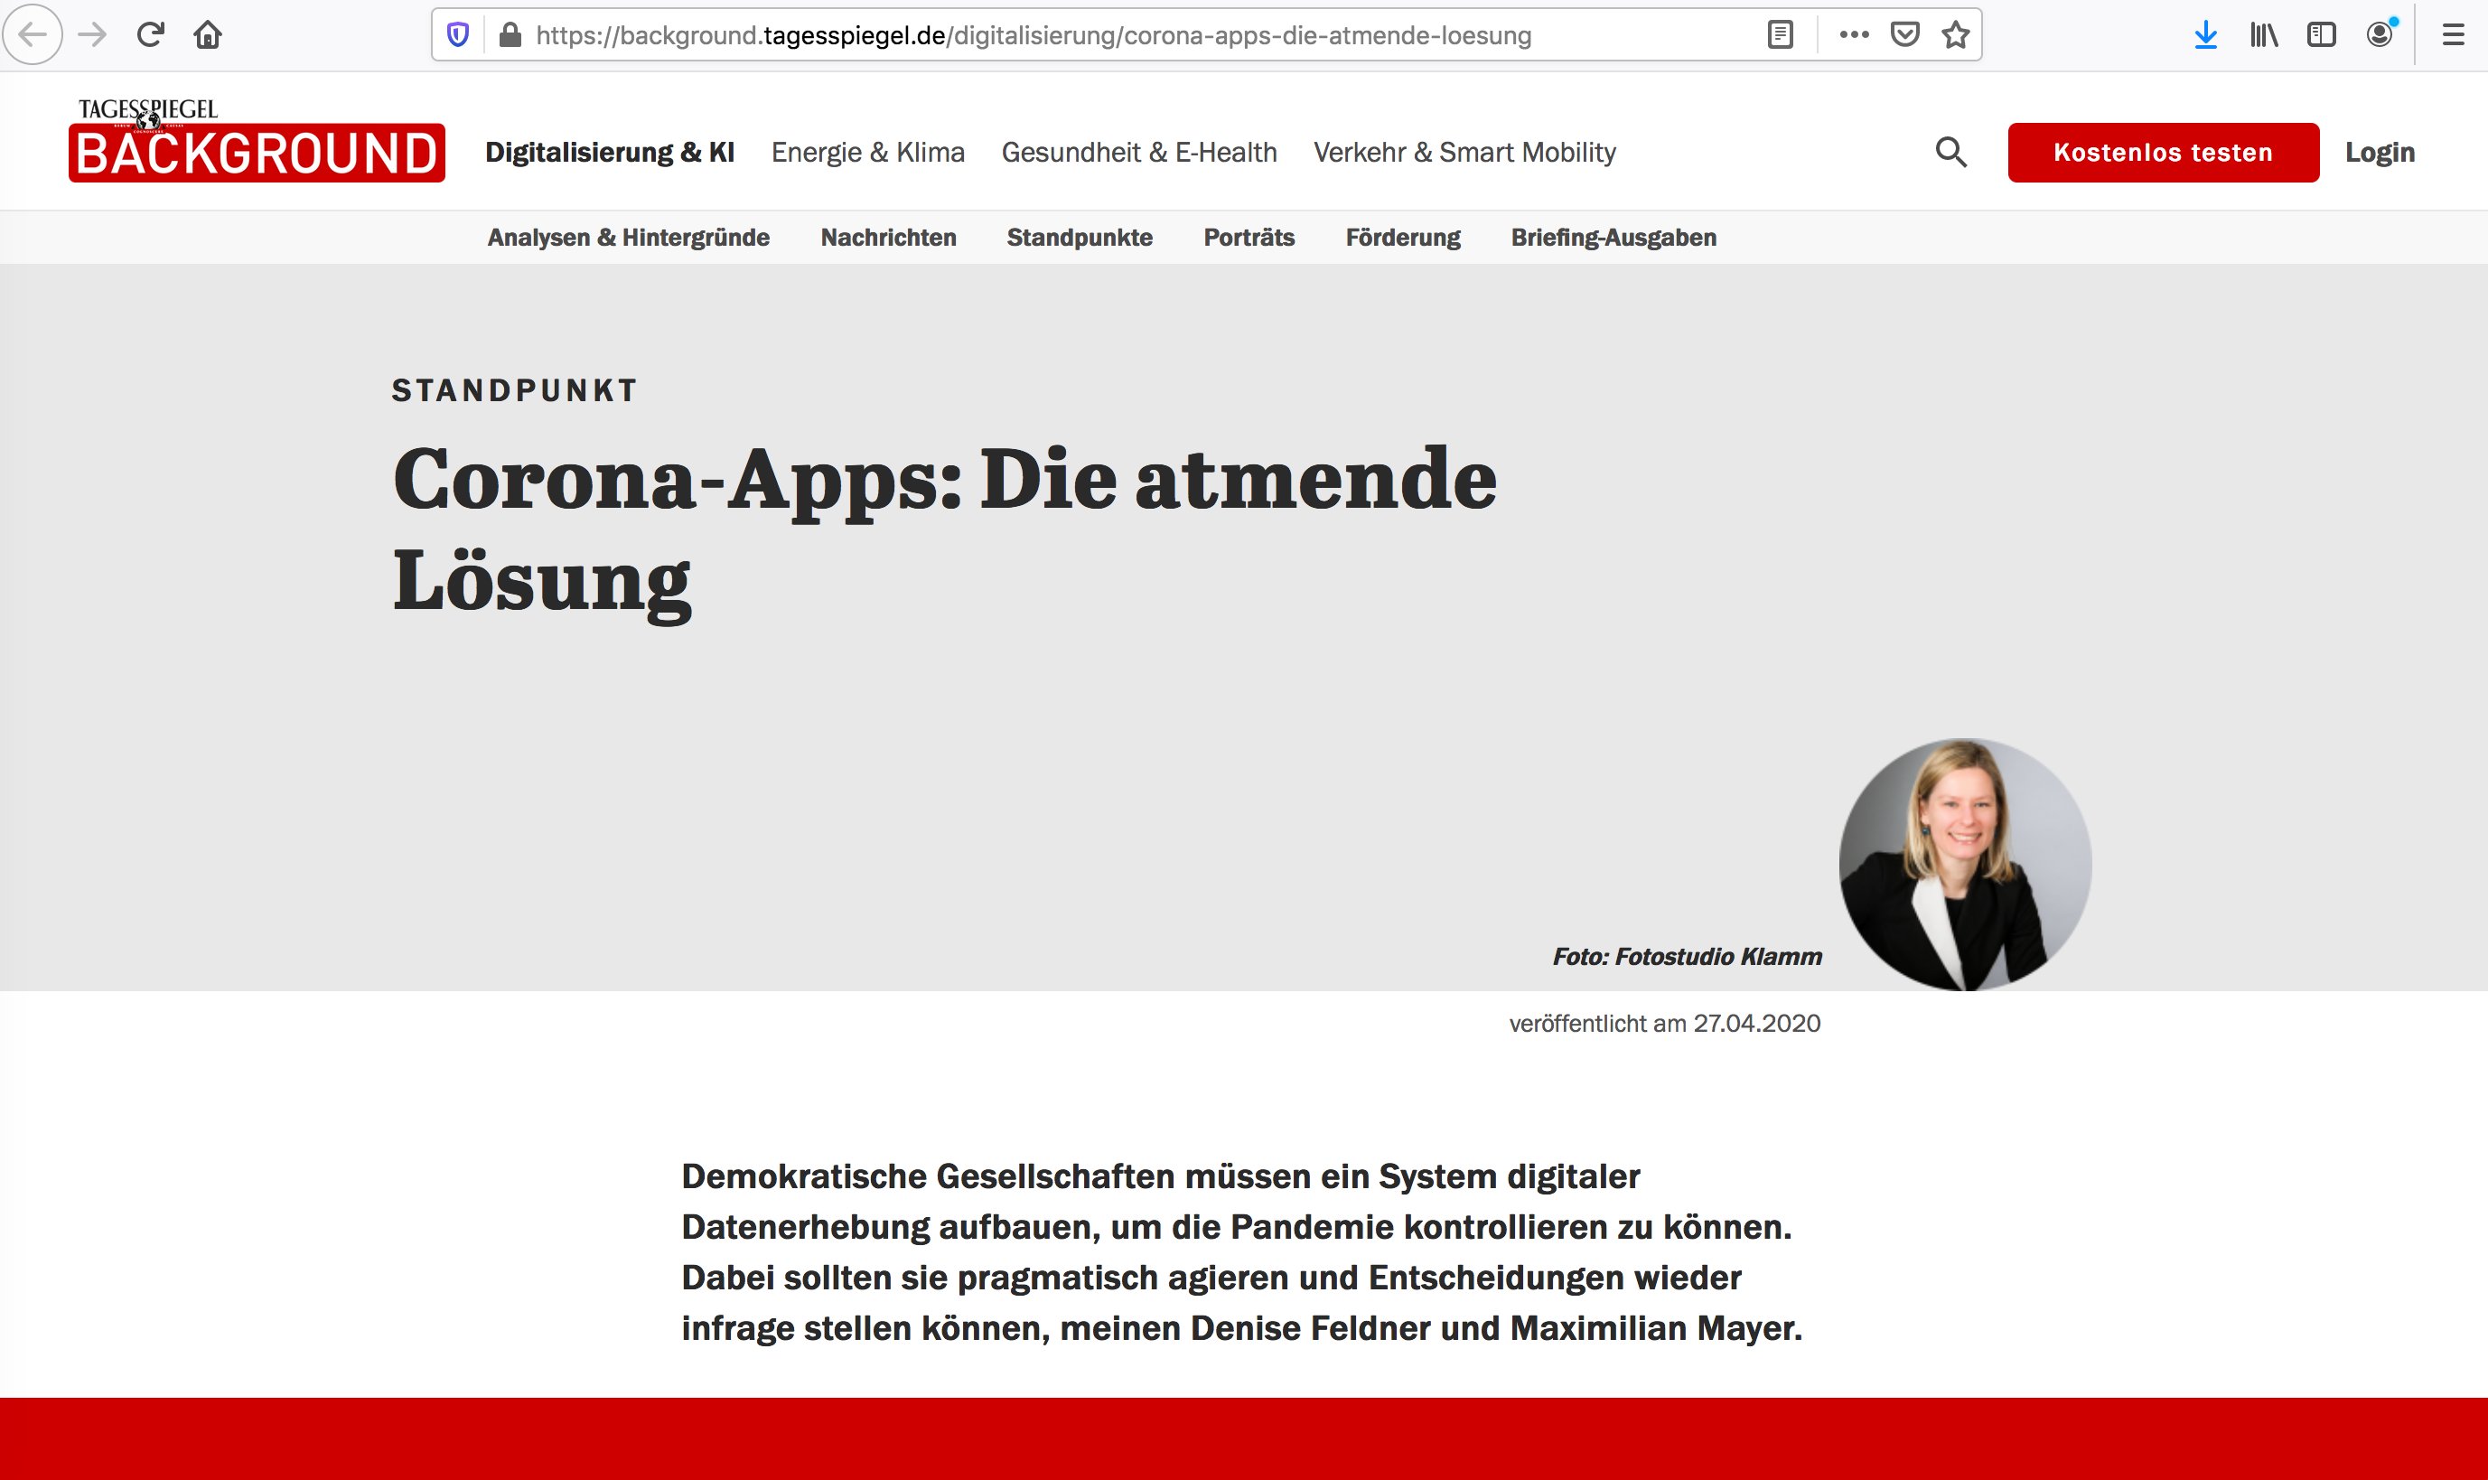Toggle the sidebar panel icon
Viewport: 2488px width, 1480px height.
point(2322,35)
